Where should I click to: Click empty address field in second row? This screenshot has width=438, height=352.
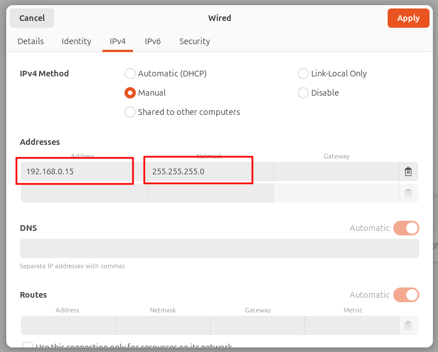[x=84, y=193]
